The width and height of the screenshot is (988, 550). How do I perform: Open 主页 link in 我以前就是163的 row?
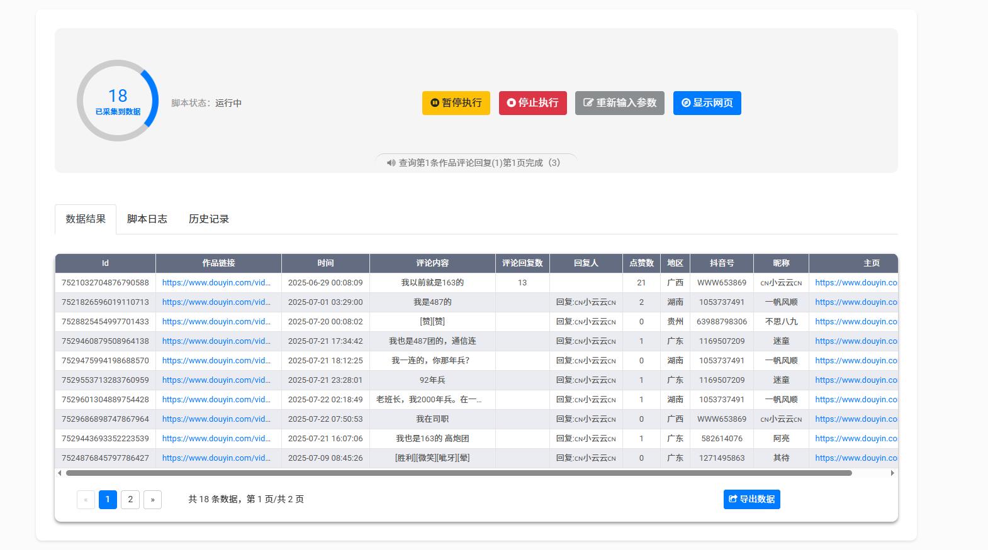click(856, 283)
